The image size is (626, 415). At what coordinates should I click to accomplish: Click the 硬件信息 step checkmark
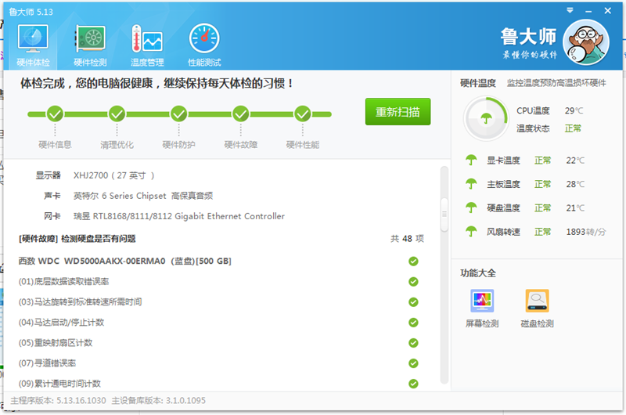click(55, 114)
